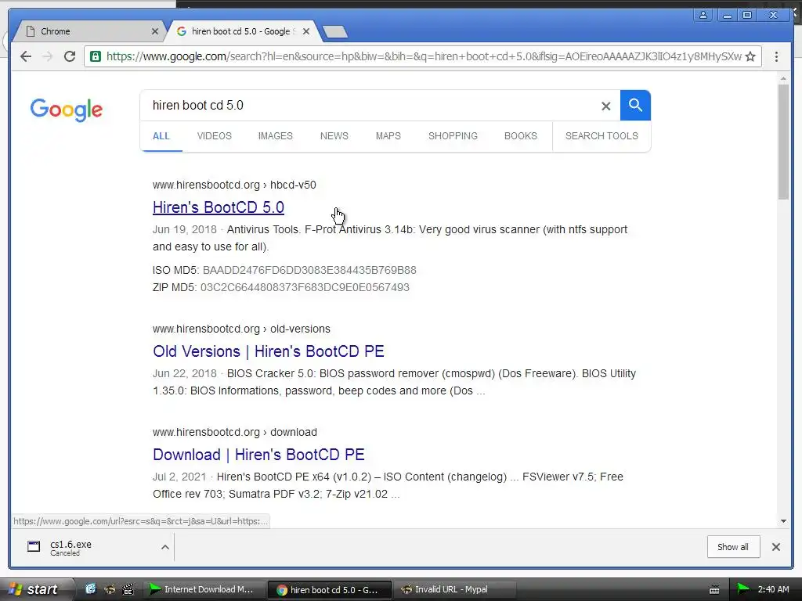Go back with the browser back arrow
This screenshot has height=601, width=802.
[26, 56]
